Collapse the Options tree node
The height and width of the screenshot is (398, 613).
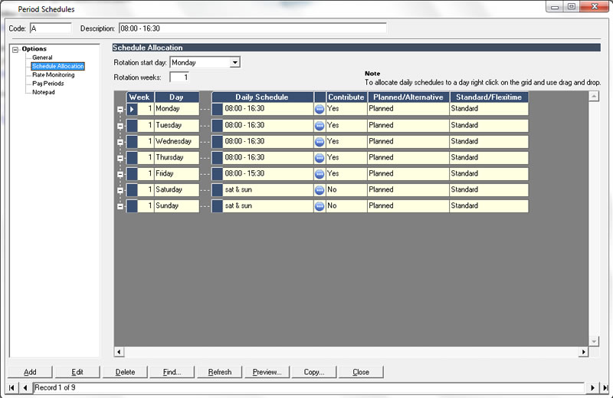pos(16,49)
